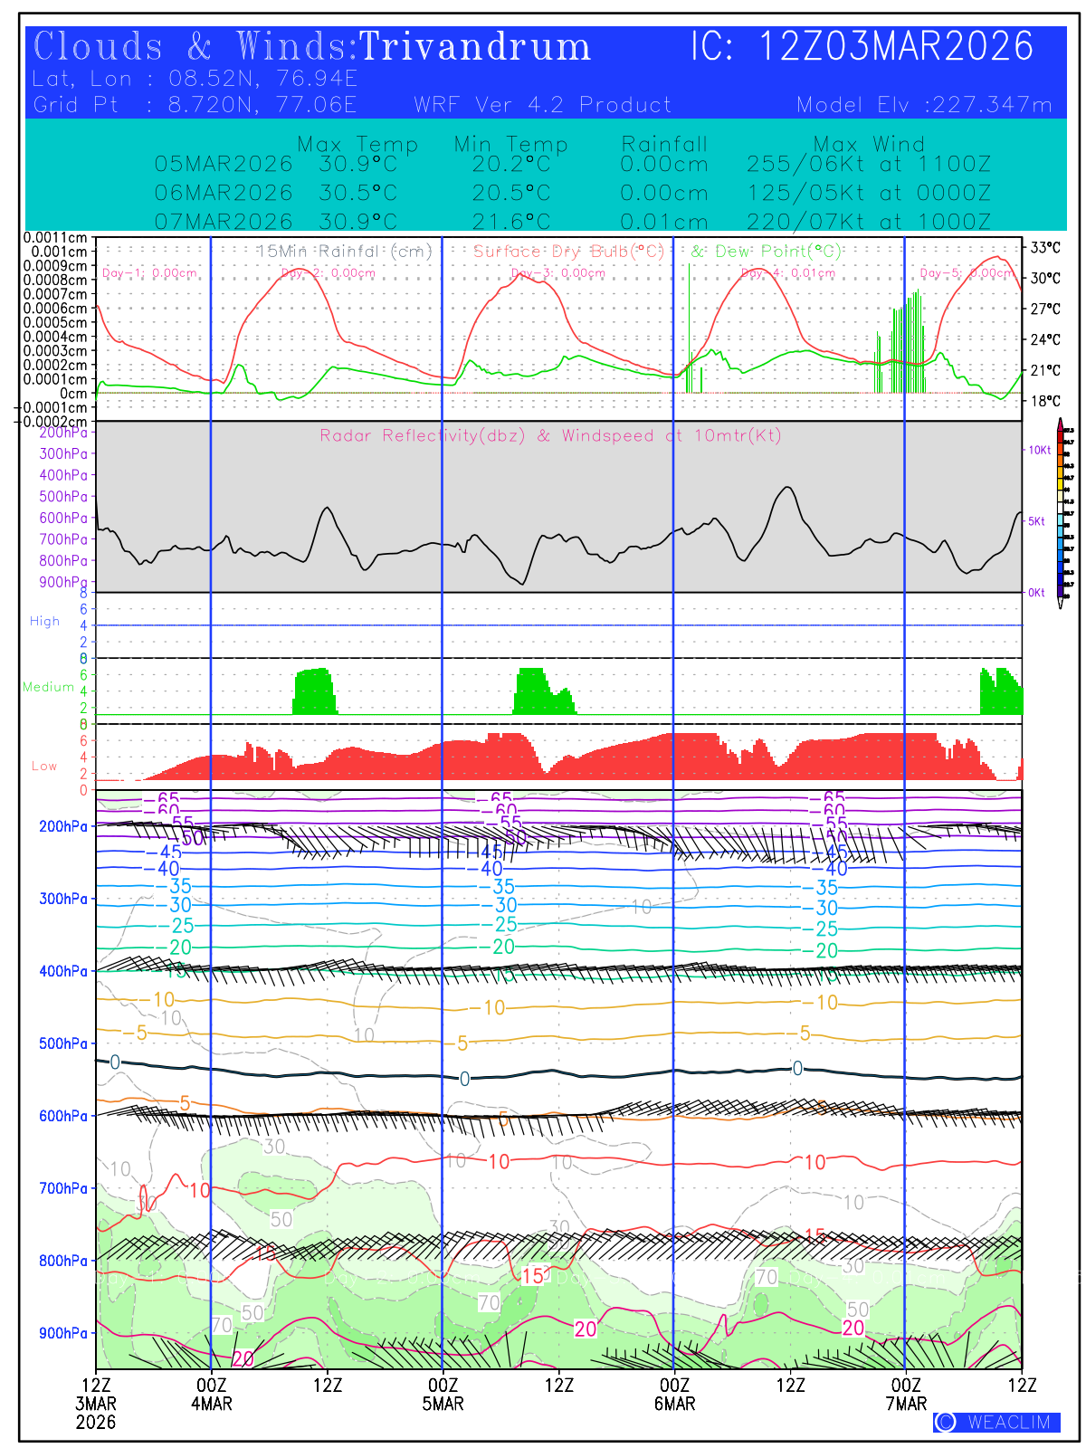Click the Max Temp column header
This screenshot has width=1086, height=1448.
357,144
